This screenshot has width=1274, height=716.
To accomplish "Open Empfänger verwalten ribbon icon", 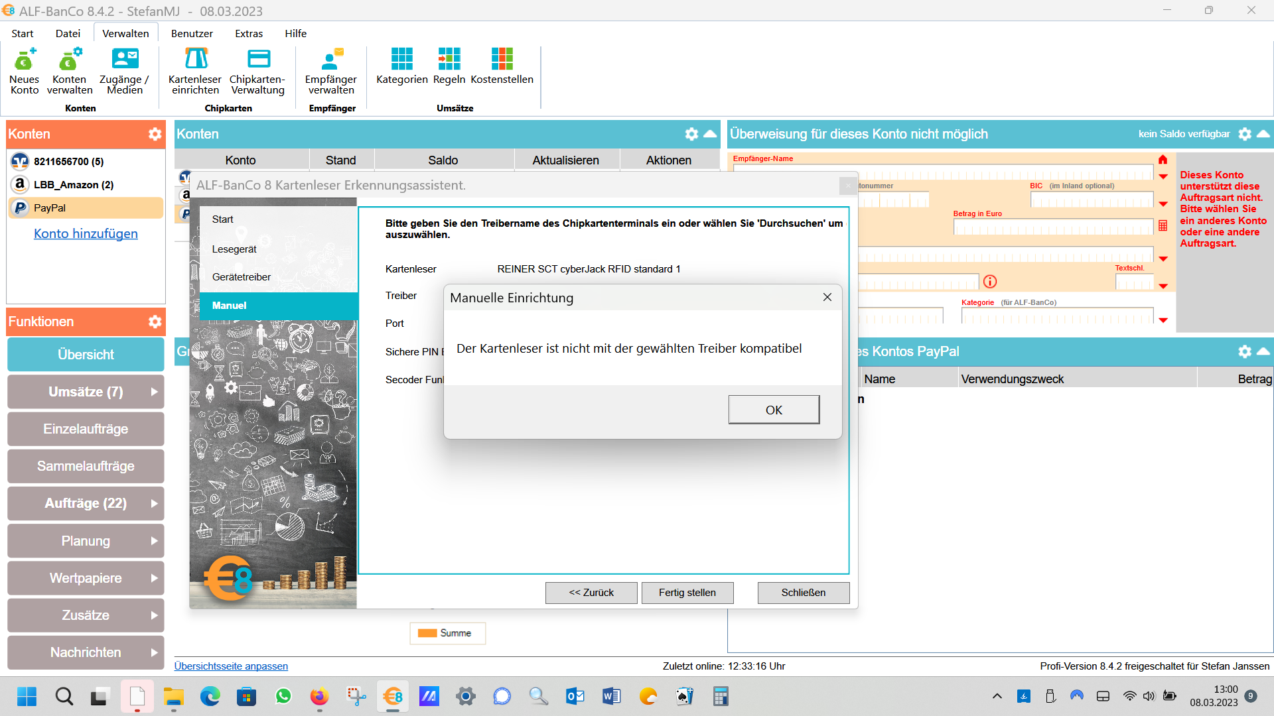I will pos(331,71).
